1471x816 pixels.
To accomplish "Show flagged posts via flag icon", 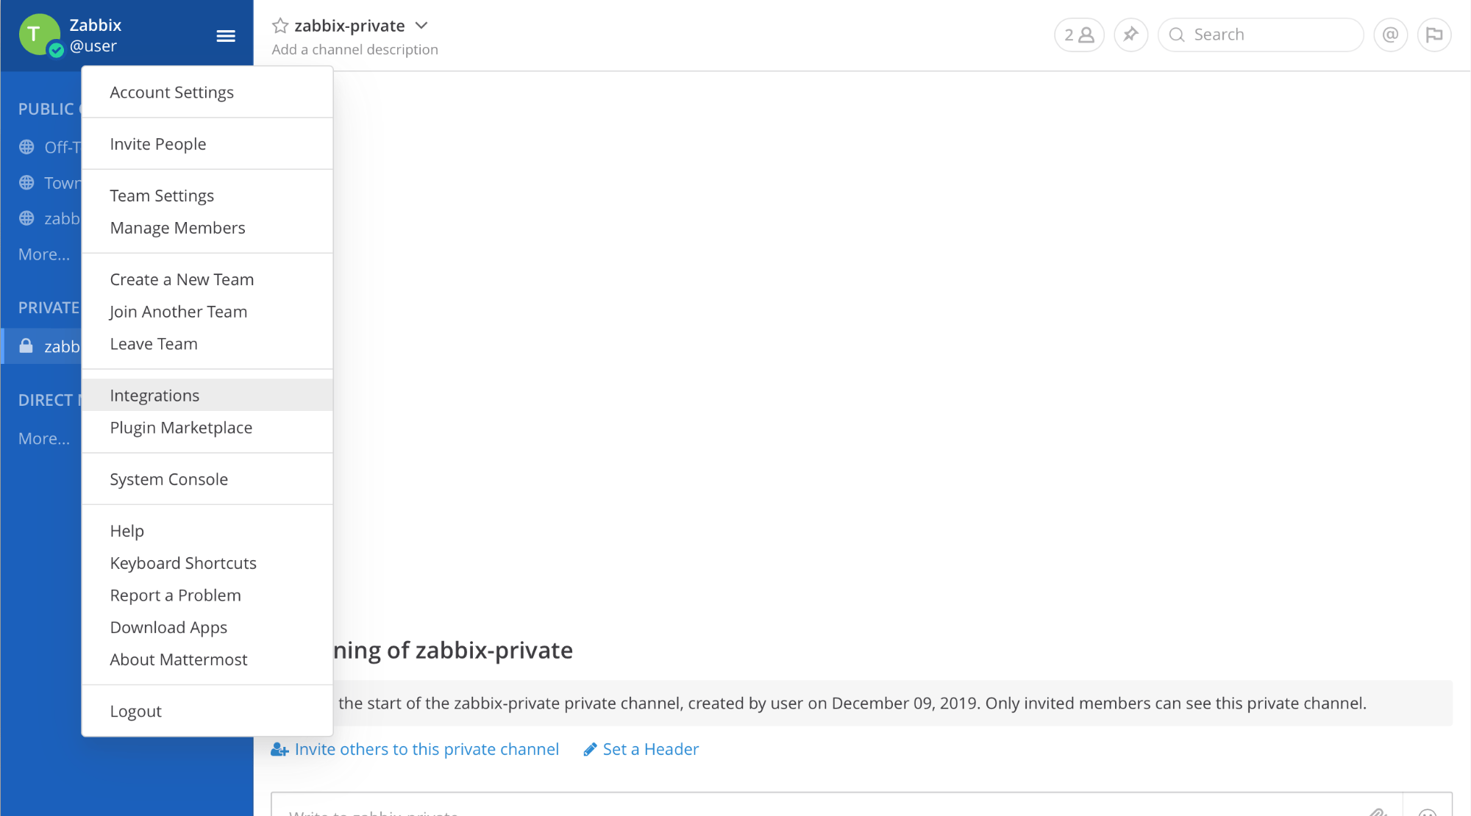I will (x=1433, y=35).
